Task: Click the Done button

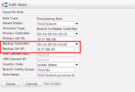Action: [11, 84]
